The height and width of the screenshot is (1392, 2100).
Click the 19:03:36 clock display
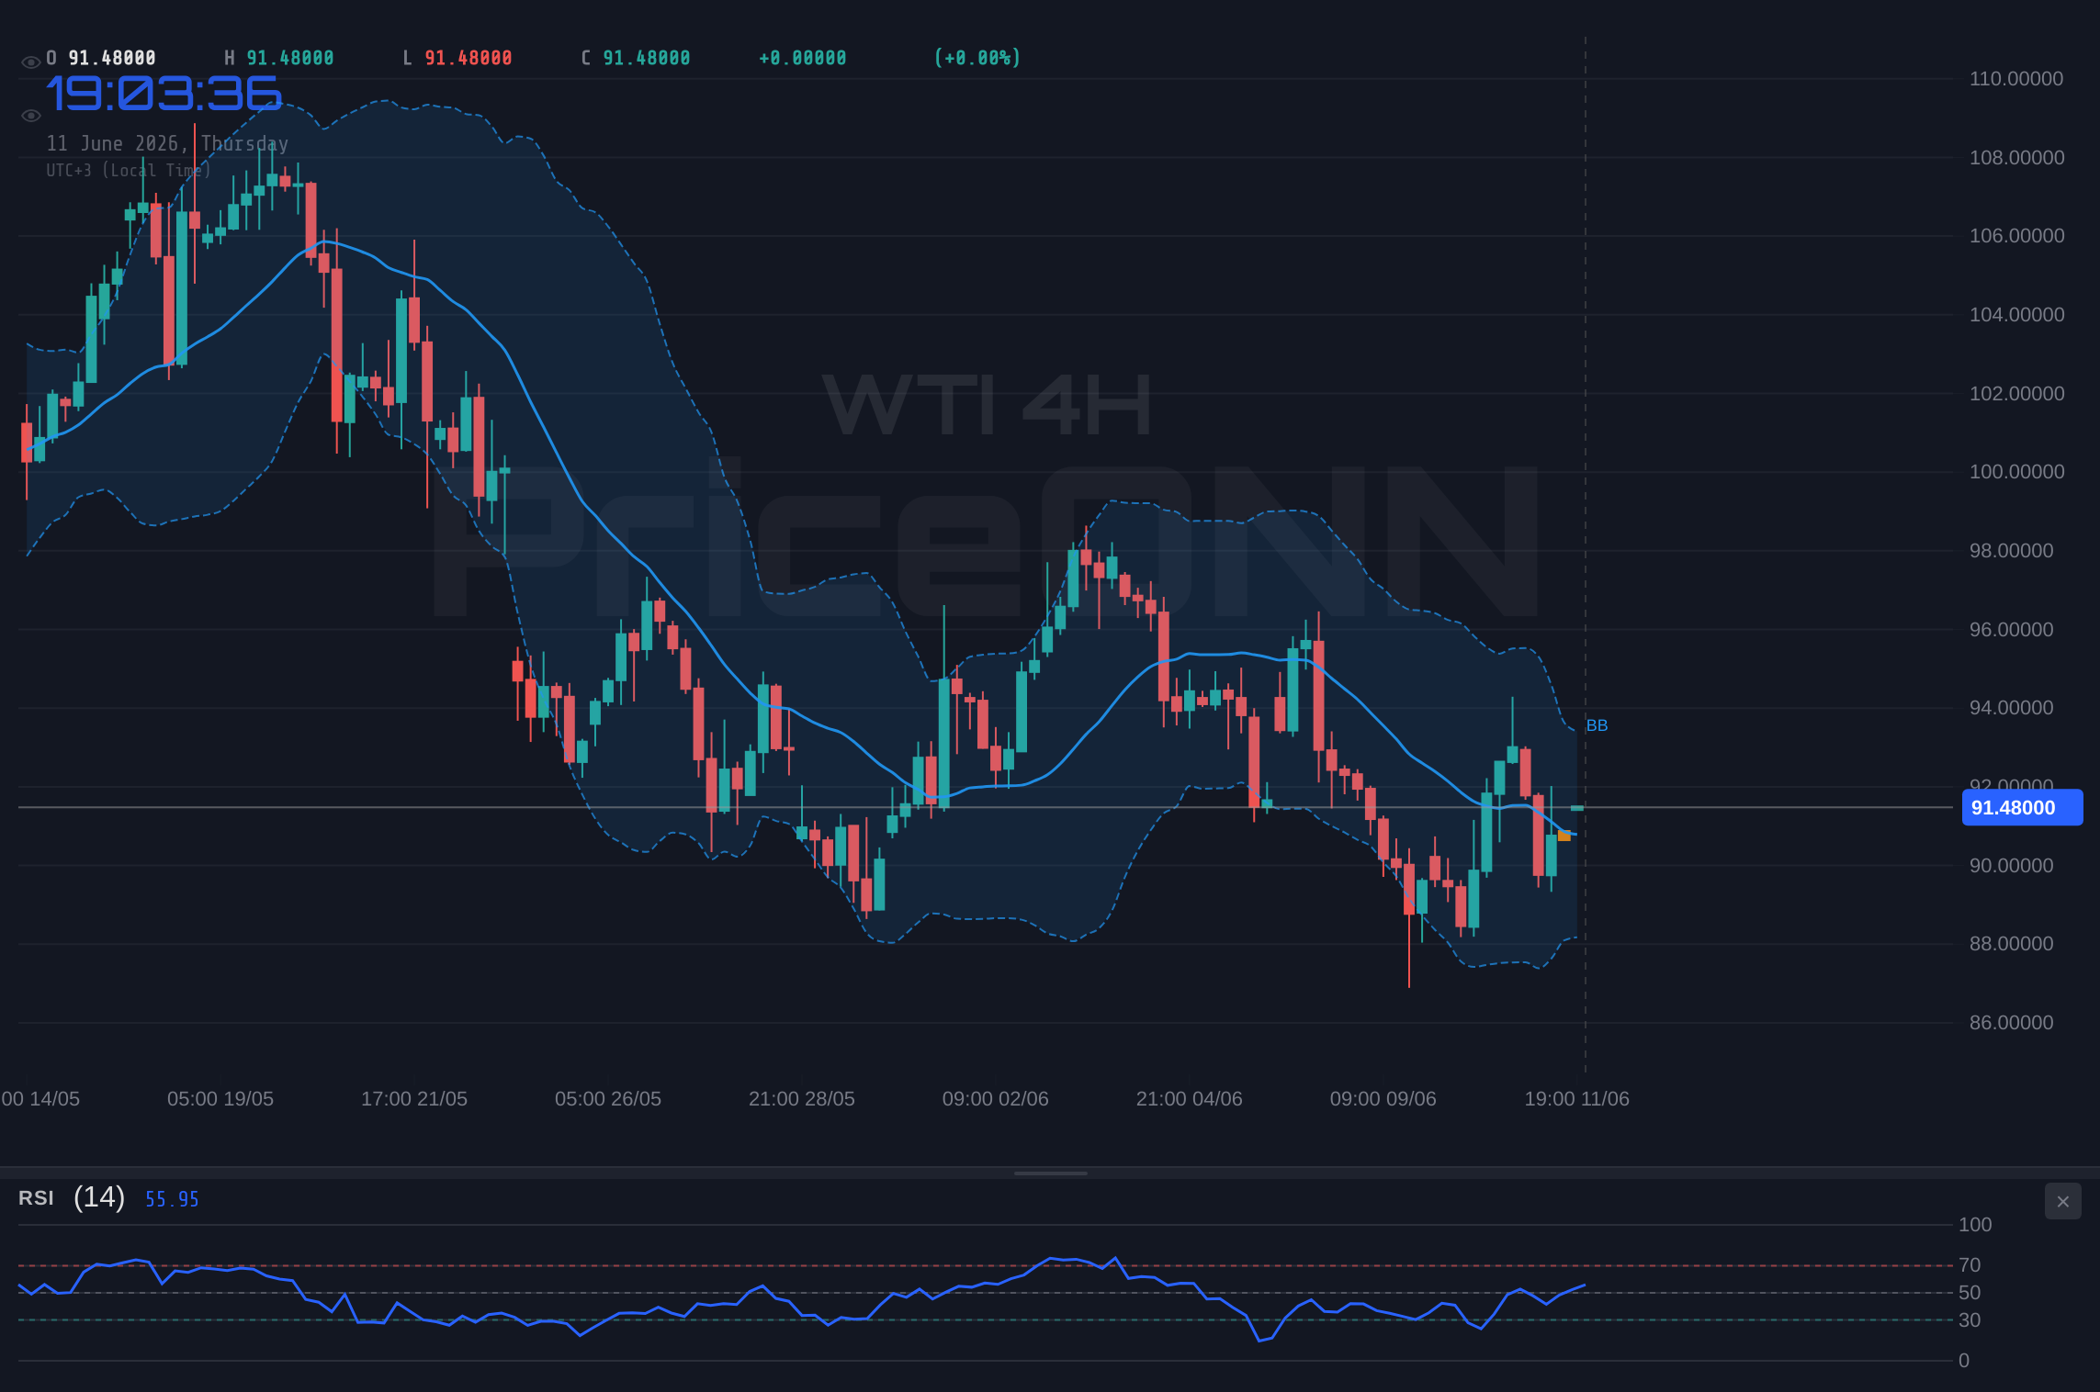coord(164,94)
